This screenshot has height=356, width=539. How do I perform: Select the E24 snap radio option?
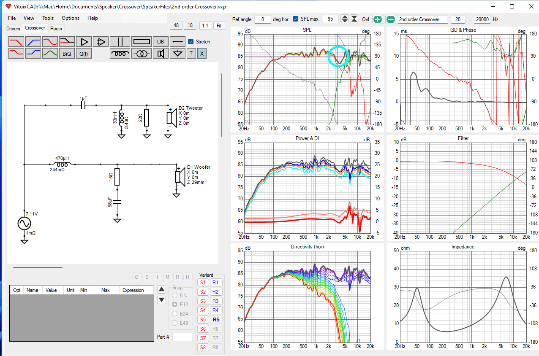pyautogui.click(x=175, y=313)
